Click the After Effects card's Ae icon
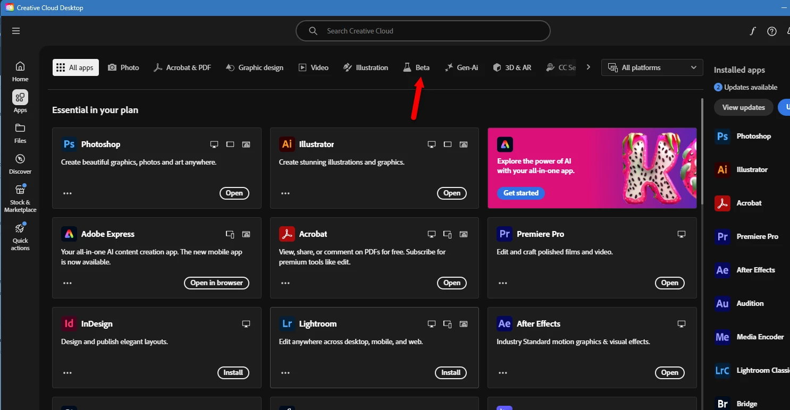 (x=505, y=324)
